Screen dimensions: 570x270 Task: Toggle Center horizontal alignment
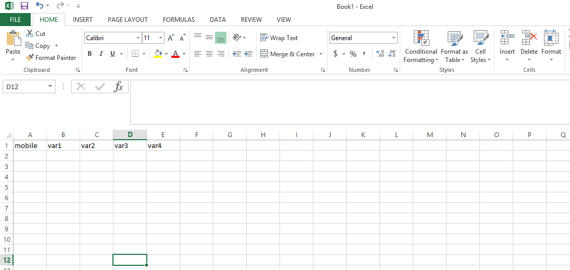[x=209, y=54]
